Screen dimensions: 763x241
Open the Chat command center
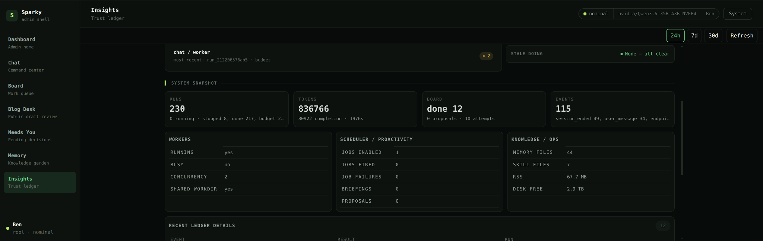(39, 66)
